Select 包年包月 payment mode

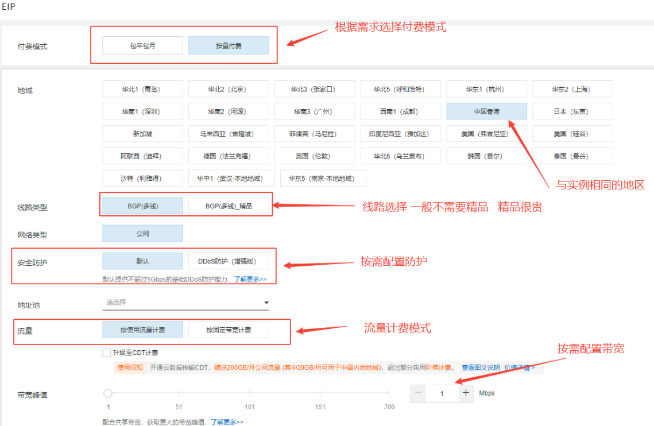click(142, 46)
